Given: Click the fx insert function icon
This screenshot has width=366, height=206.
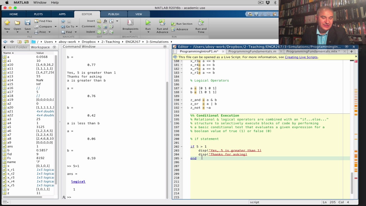Looking at the screenshot, I should (105, 21).
